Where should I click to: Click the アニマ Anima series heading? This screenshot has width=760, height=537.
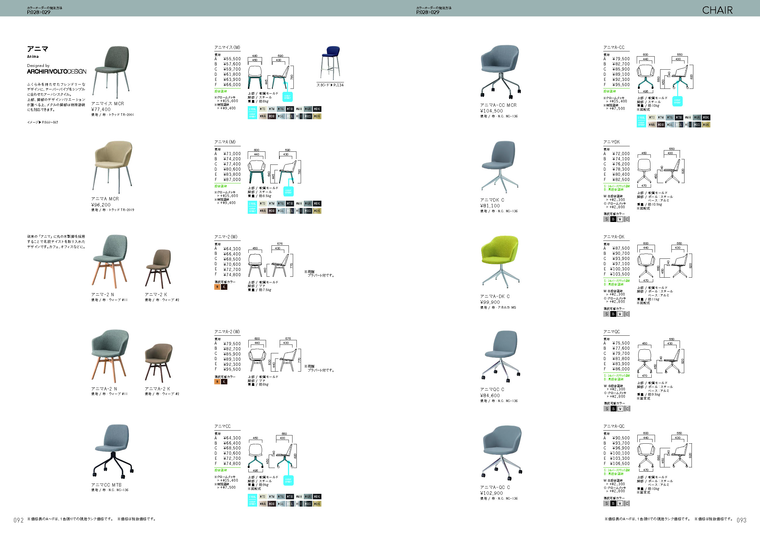pyautogui.click(x=37, y=52)
